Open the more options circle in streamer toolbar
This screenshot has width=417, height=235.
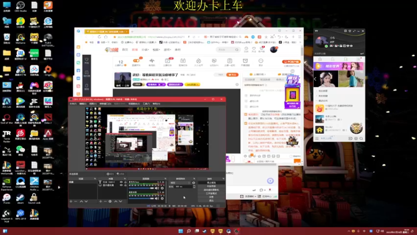tap(261, 61)
